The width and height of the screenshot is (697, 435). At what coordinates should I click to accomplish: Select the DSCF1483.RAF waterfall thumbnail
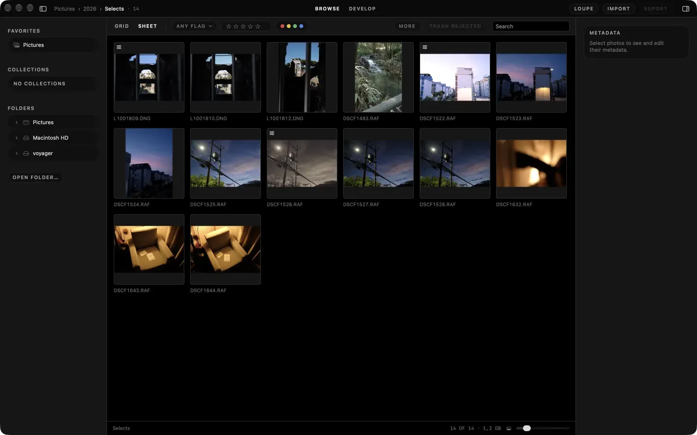[x=379, y=77]
